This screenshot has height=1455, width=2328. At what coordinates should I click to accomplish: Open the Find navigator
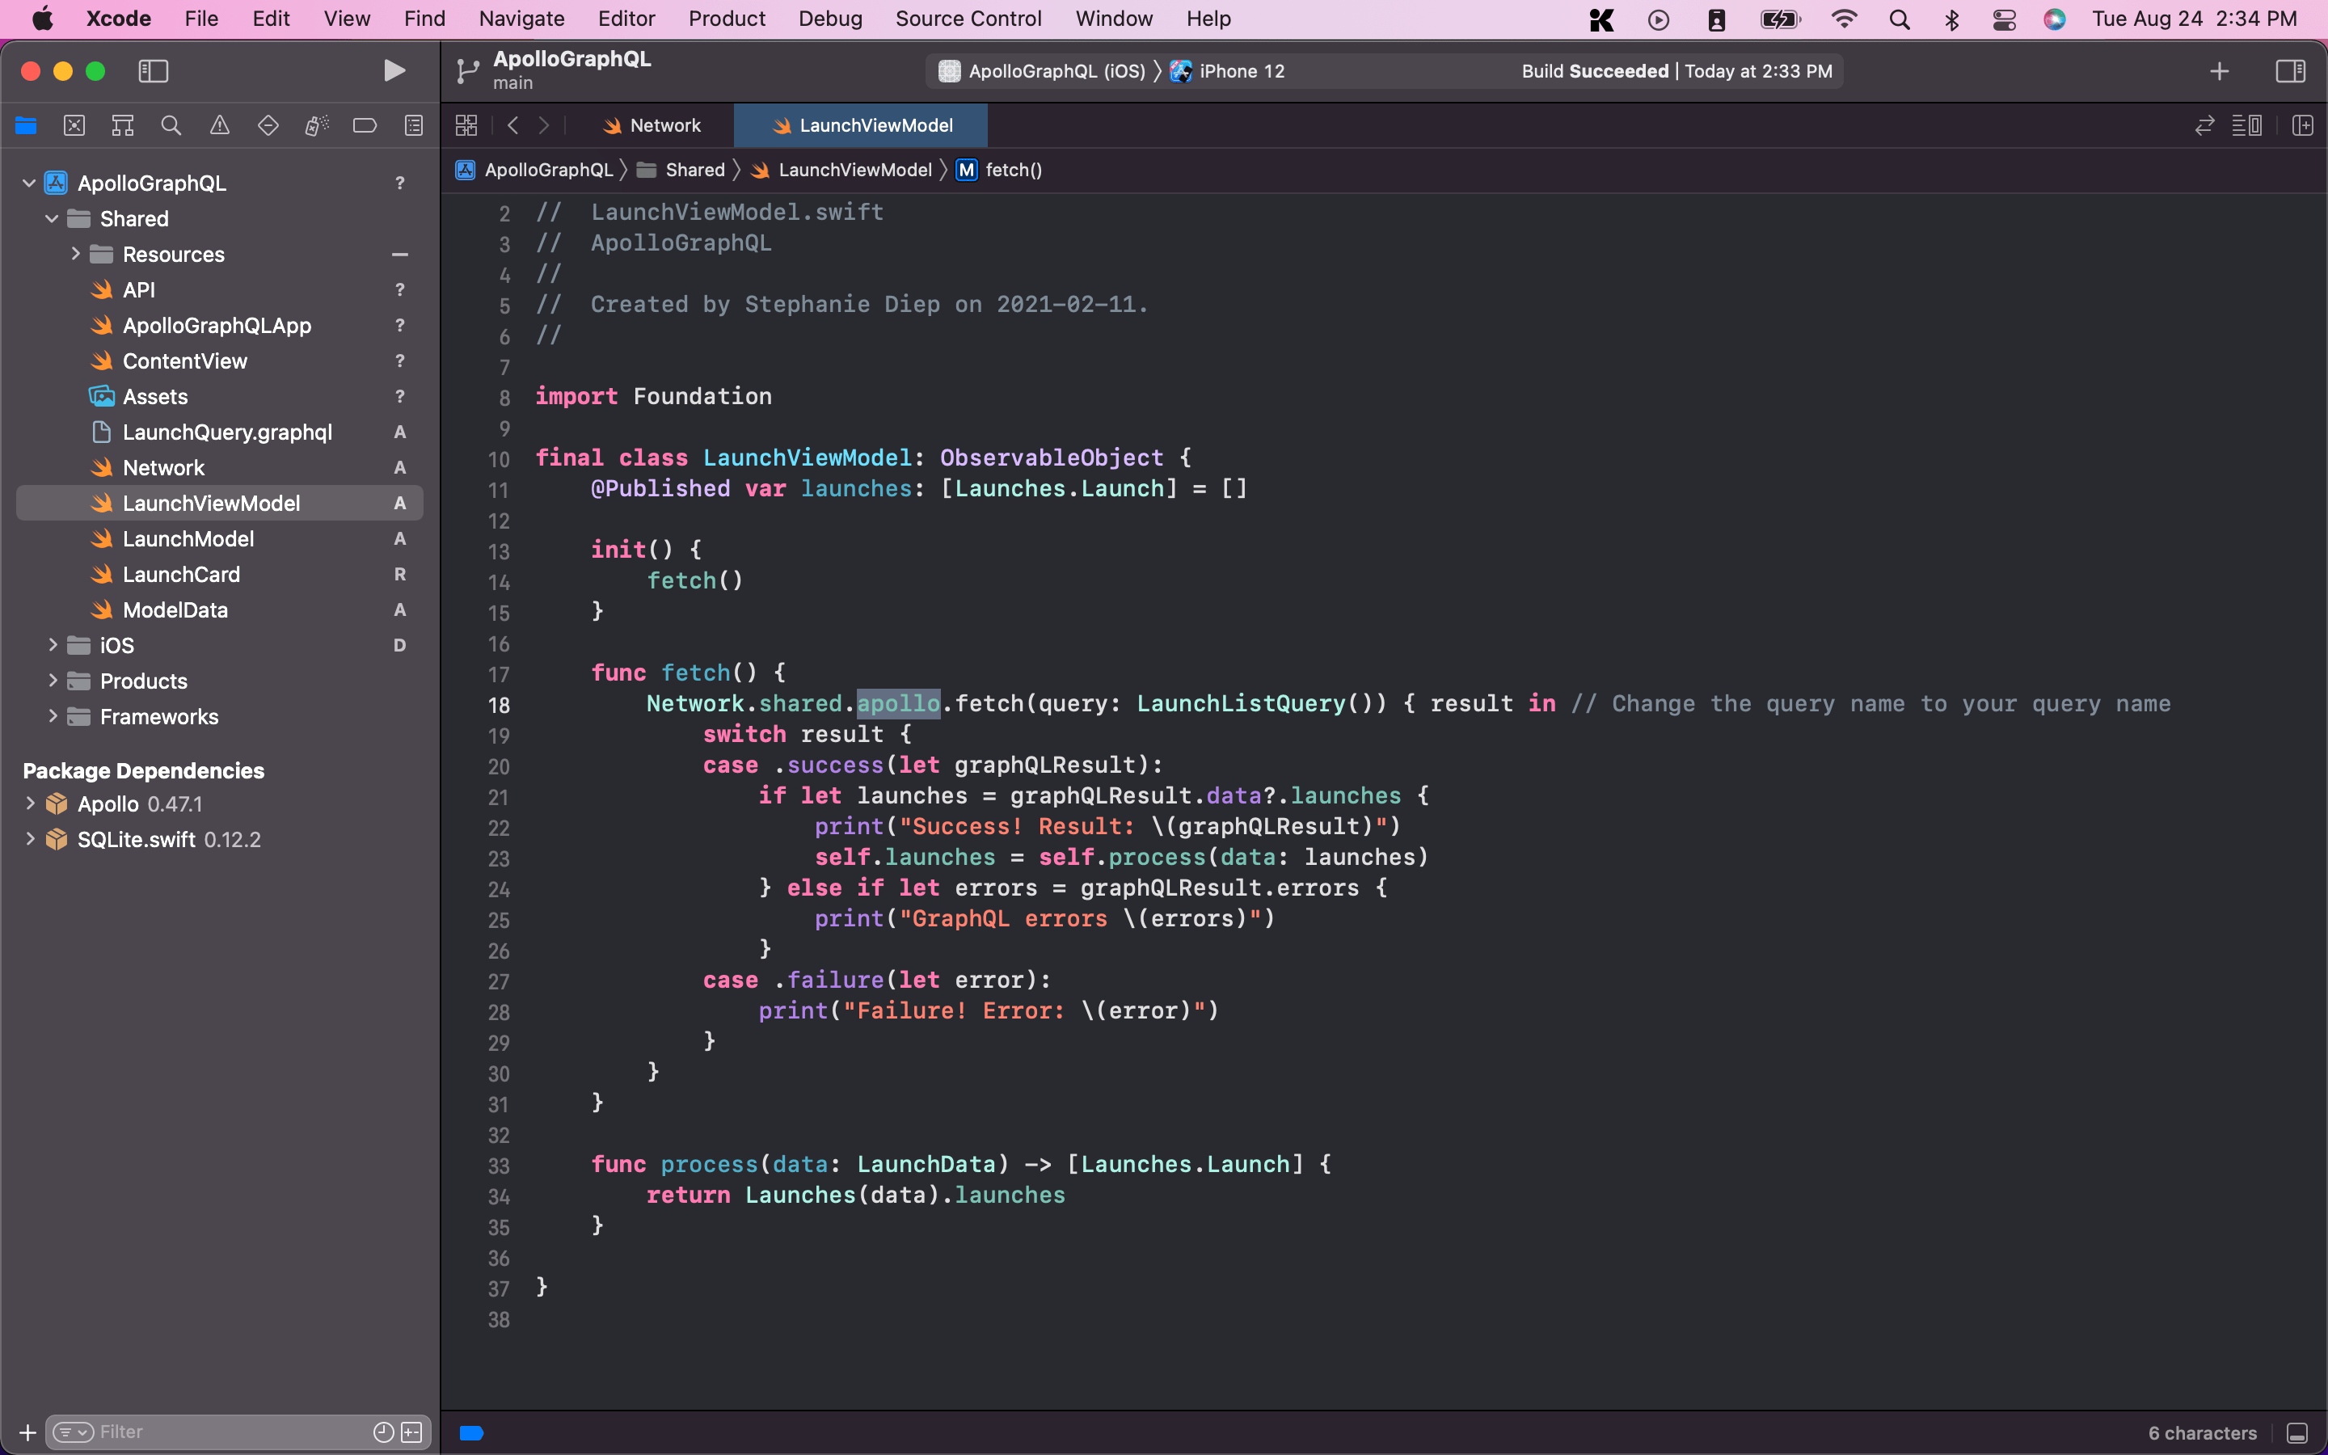pyautogui.click(x=171, y=125)
